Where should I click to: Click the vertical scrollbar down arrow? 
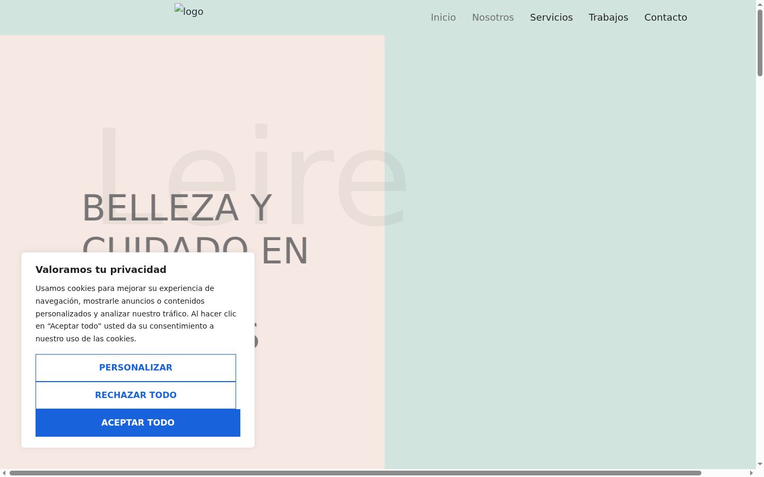(760, 464)
